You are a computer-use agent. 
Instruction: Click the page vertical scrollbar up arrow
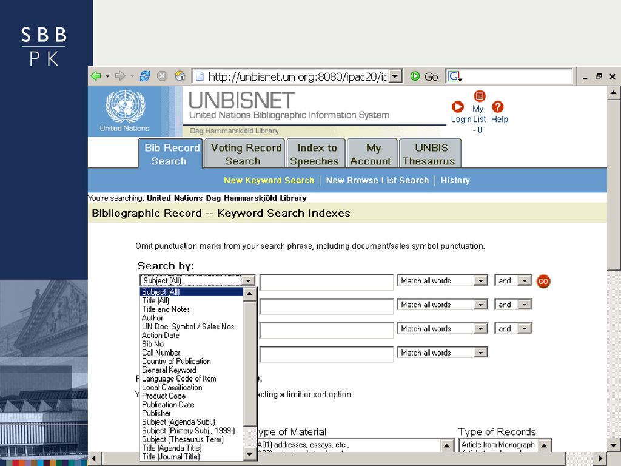tap(614, 93)
